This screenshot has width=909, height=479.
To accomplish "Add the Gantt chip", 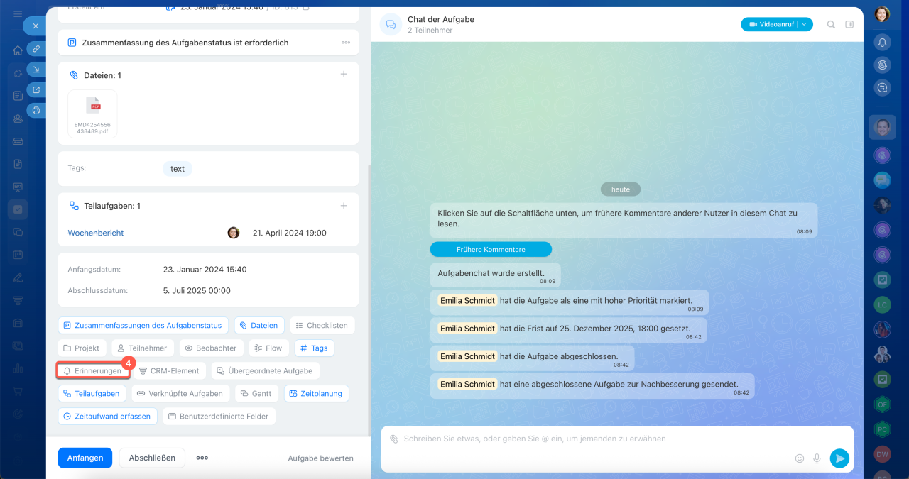I will (x=257, y=393).
